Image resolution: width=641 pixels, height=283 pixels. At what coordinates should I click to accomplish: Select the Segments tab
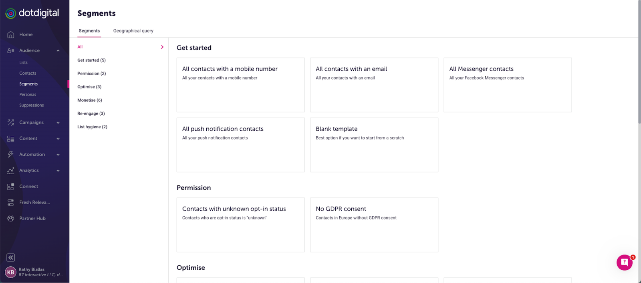[x=89, y=31]
